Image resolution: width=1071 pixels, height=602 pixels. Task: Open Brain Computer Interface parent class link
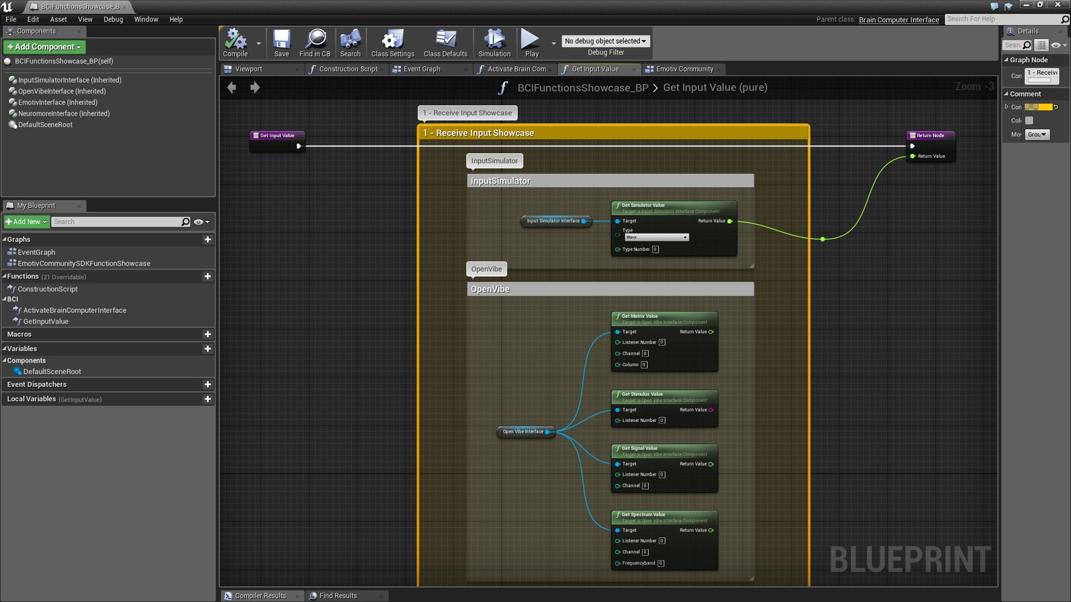(x=898, y=19)
